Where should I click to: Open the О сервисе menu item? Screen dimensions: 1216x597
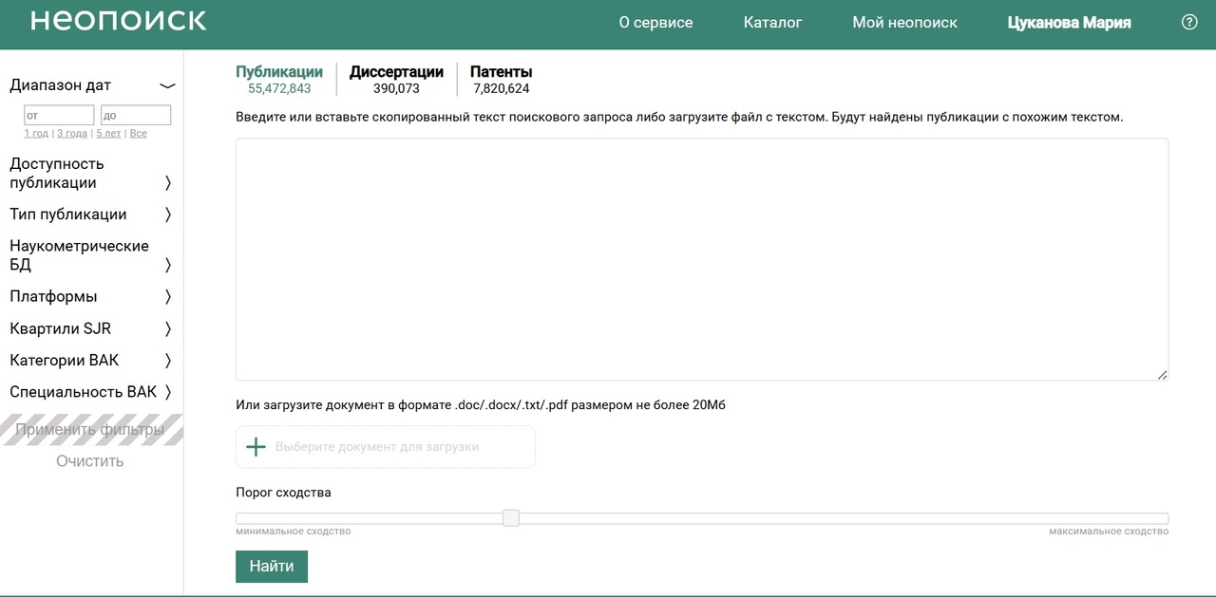coord(655,22)
